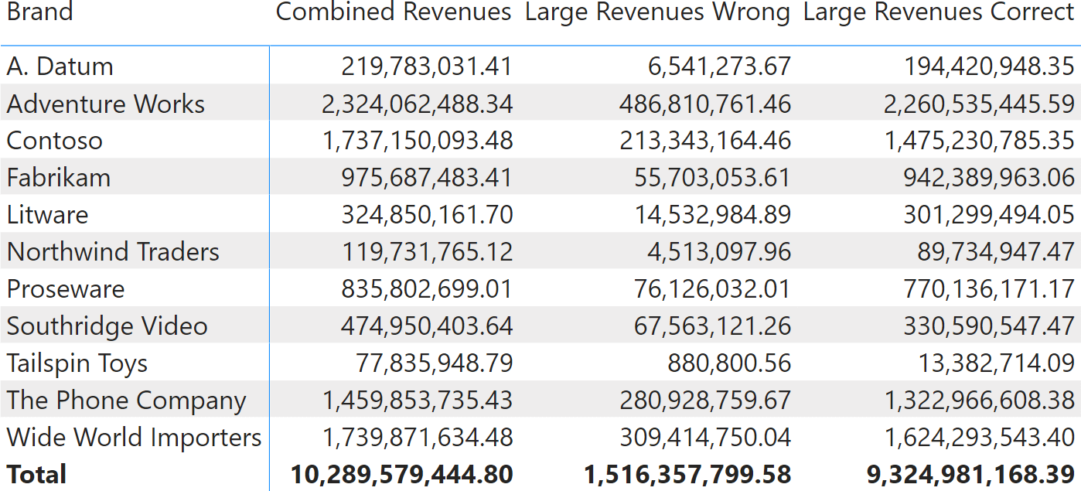Select the Large Revenues Wrong total 1,516,357,799.58

point(688,474)
